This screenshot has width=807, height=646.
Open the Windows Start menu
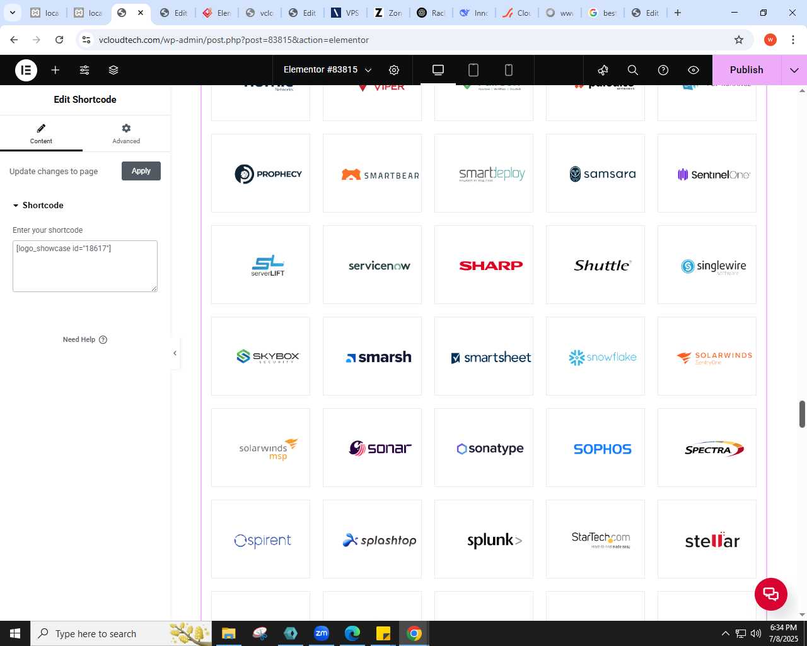point(15,633)
